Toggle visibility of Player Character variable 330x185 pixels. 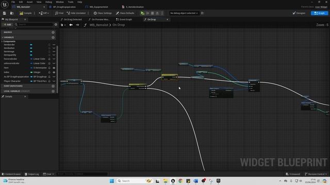(x=54, y=81)
